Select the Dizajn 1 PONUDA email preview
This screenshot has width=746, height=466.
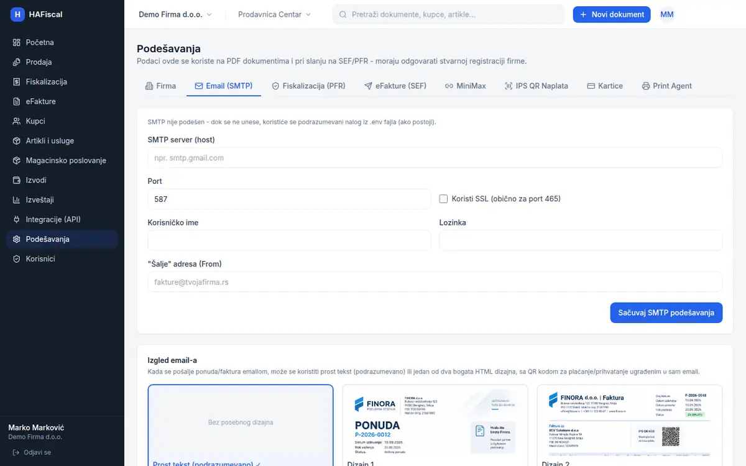[435, 425]
